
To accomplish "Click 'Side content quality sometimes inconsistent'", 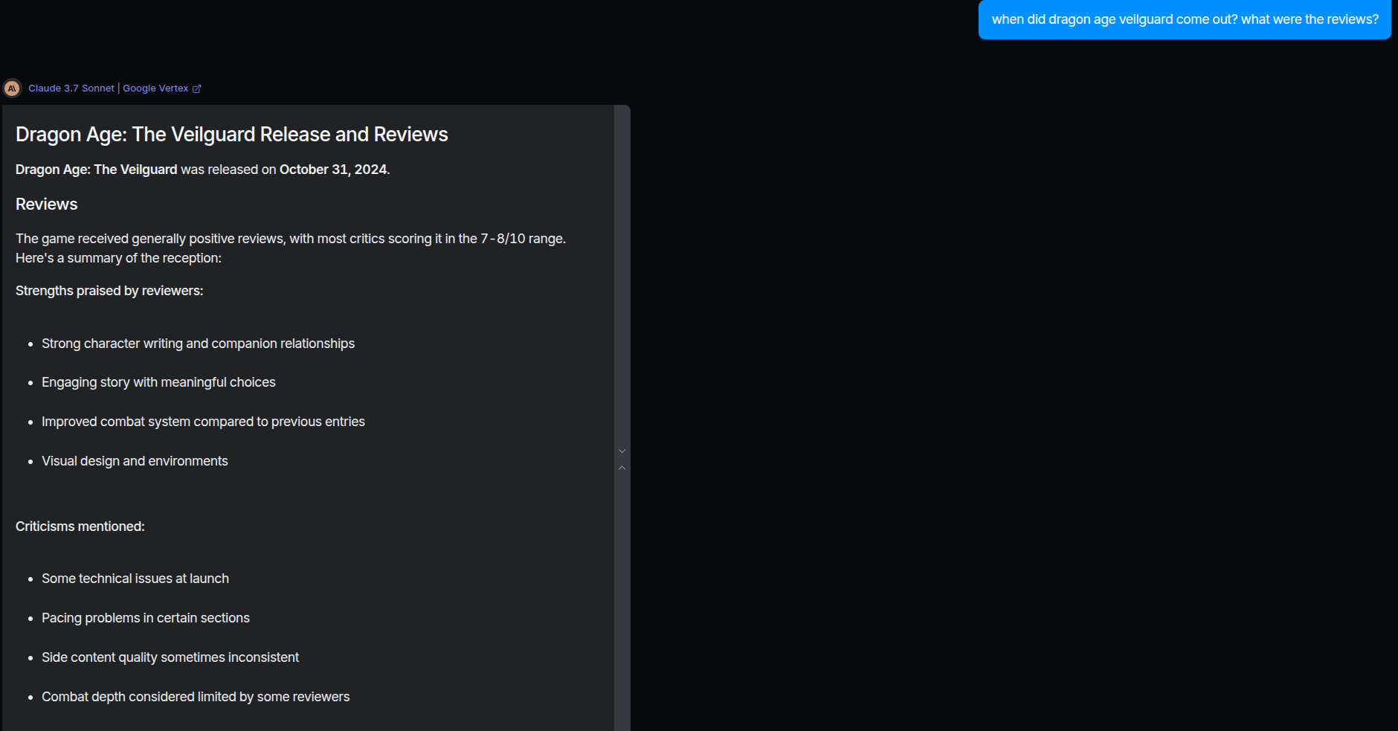I will click(170, 657).
